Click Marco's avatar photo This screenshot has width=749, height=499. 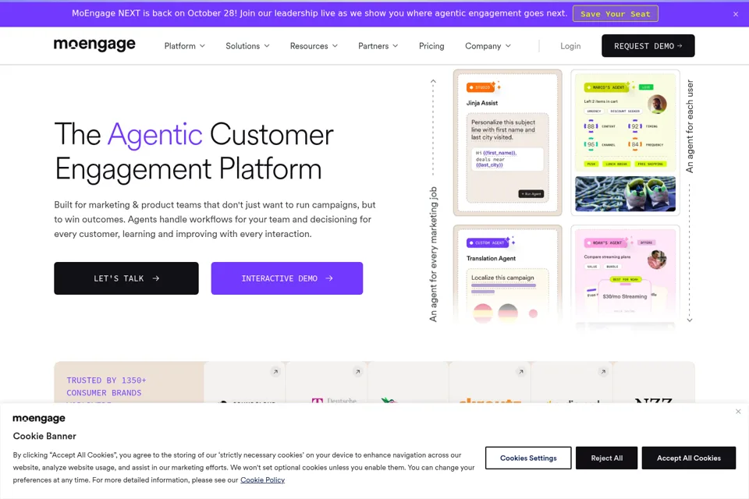pyautogui.click(x=657, y=104)
